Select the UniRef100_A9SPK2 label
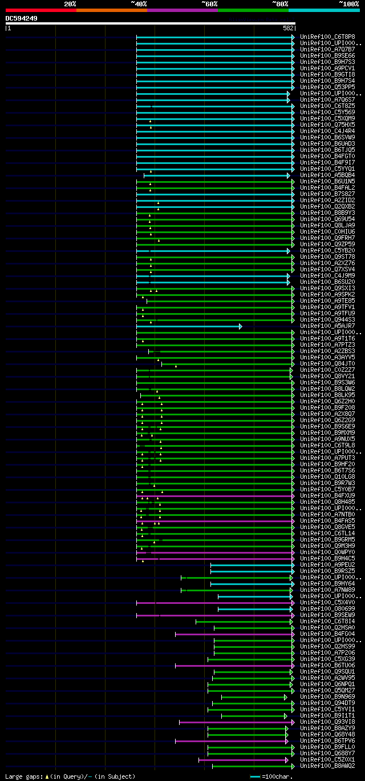The image size is (365, 781). [x=327, y=294]
